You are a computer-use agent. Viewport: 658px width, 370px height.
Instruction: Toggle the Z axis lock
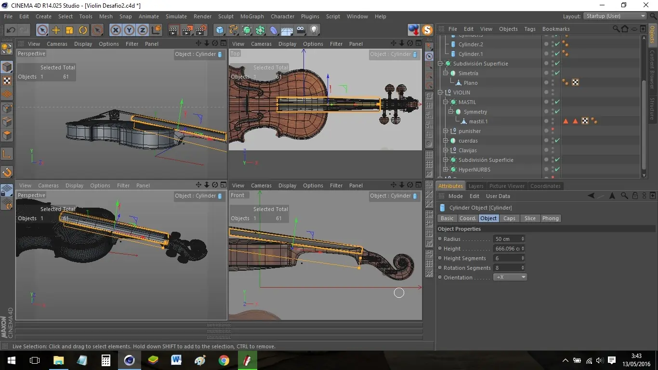(x=143, y=30)
